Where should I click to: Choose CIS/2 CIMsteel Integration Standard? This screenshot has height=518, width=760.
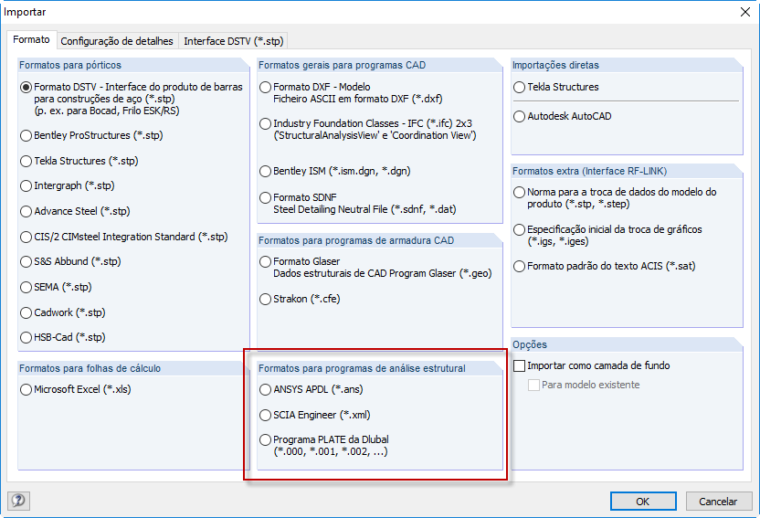tap(26, 237)
